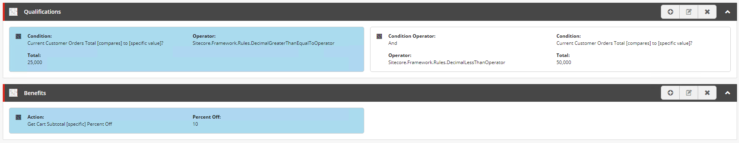Click the DecimalGreaterThanEqualToOperator value text

pyautogui.click(x=263, y=43)
